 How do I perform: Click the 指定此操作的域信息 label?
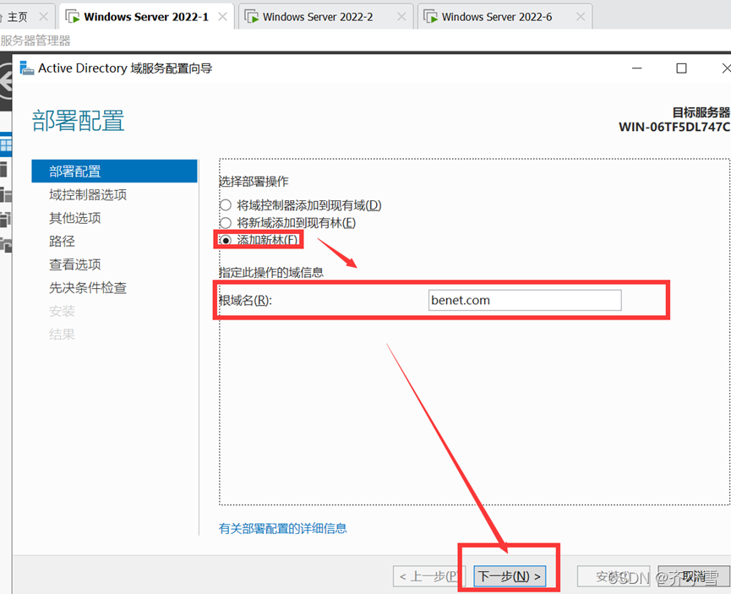pos(271,272)
